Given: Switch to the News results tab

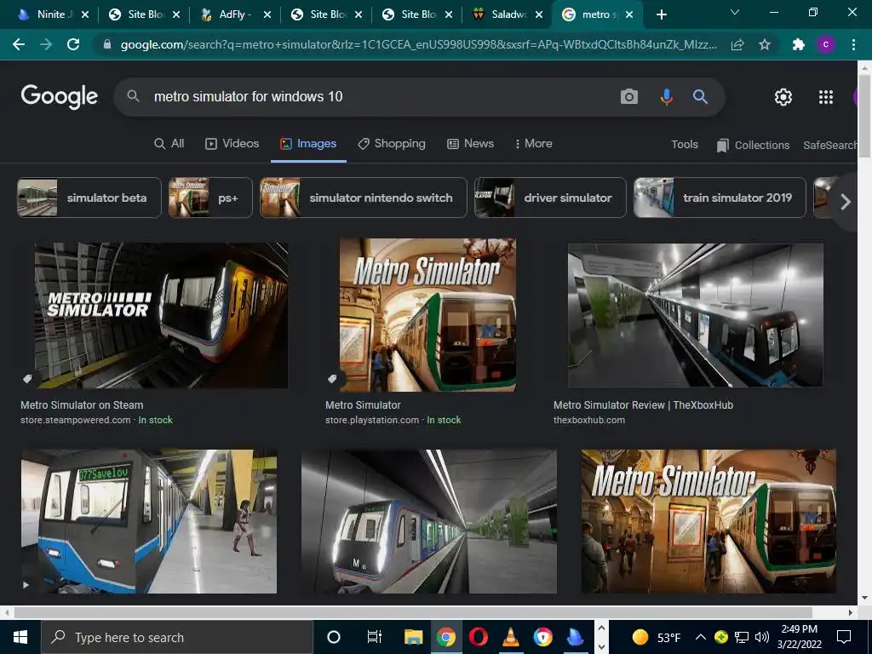Looking at the screenshot, I should pyautogui.click(x=470, y=143).
